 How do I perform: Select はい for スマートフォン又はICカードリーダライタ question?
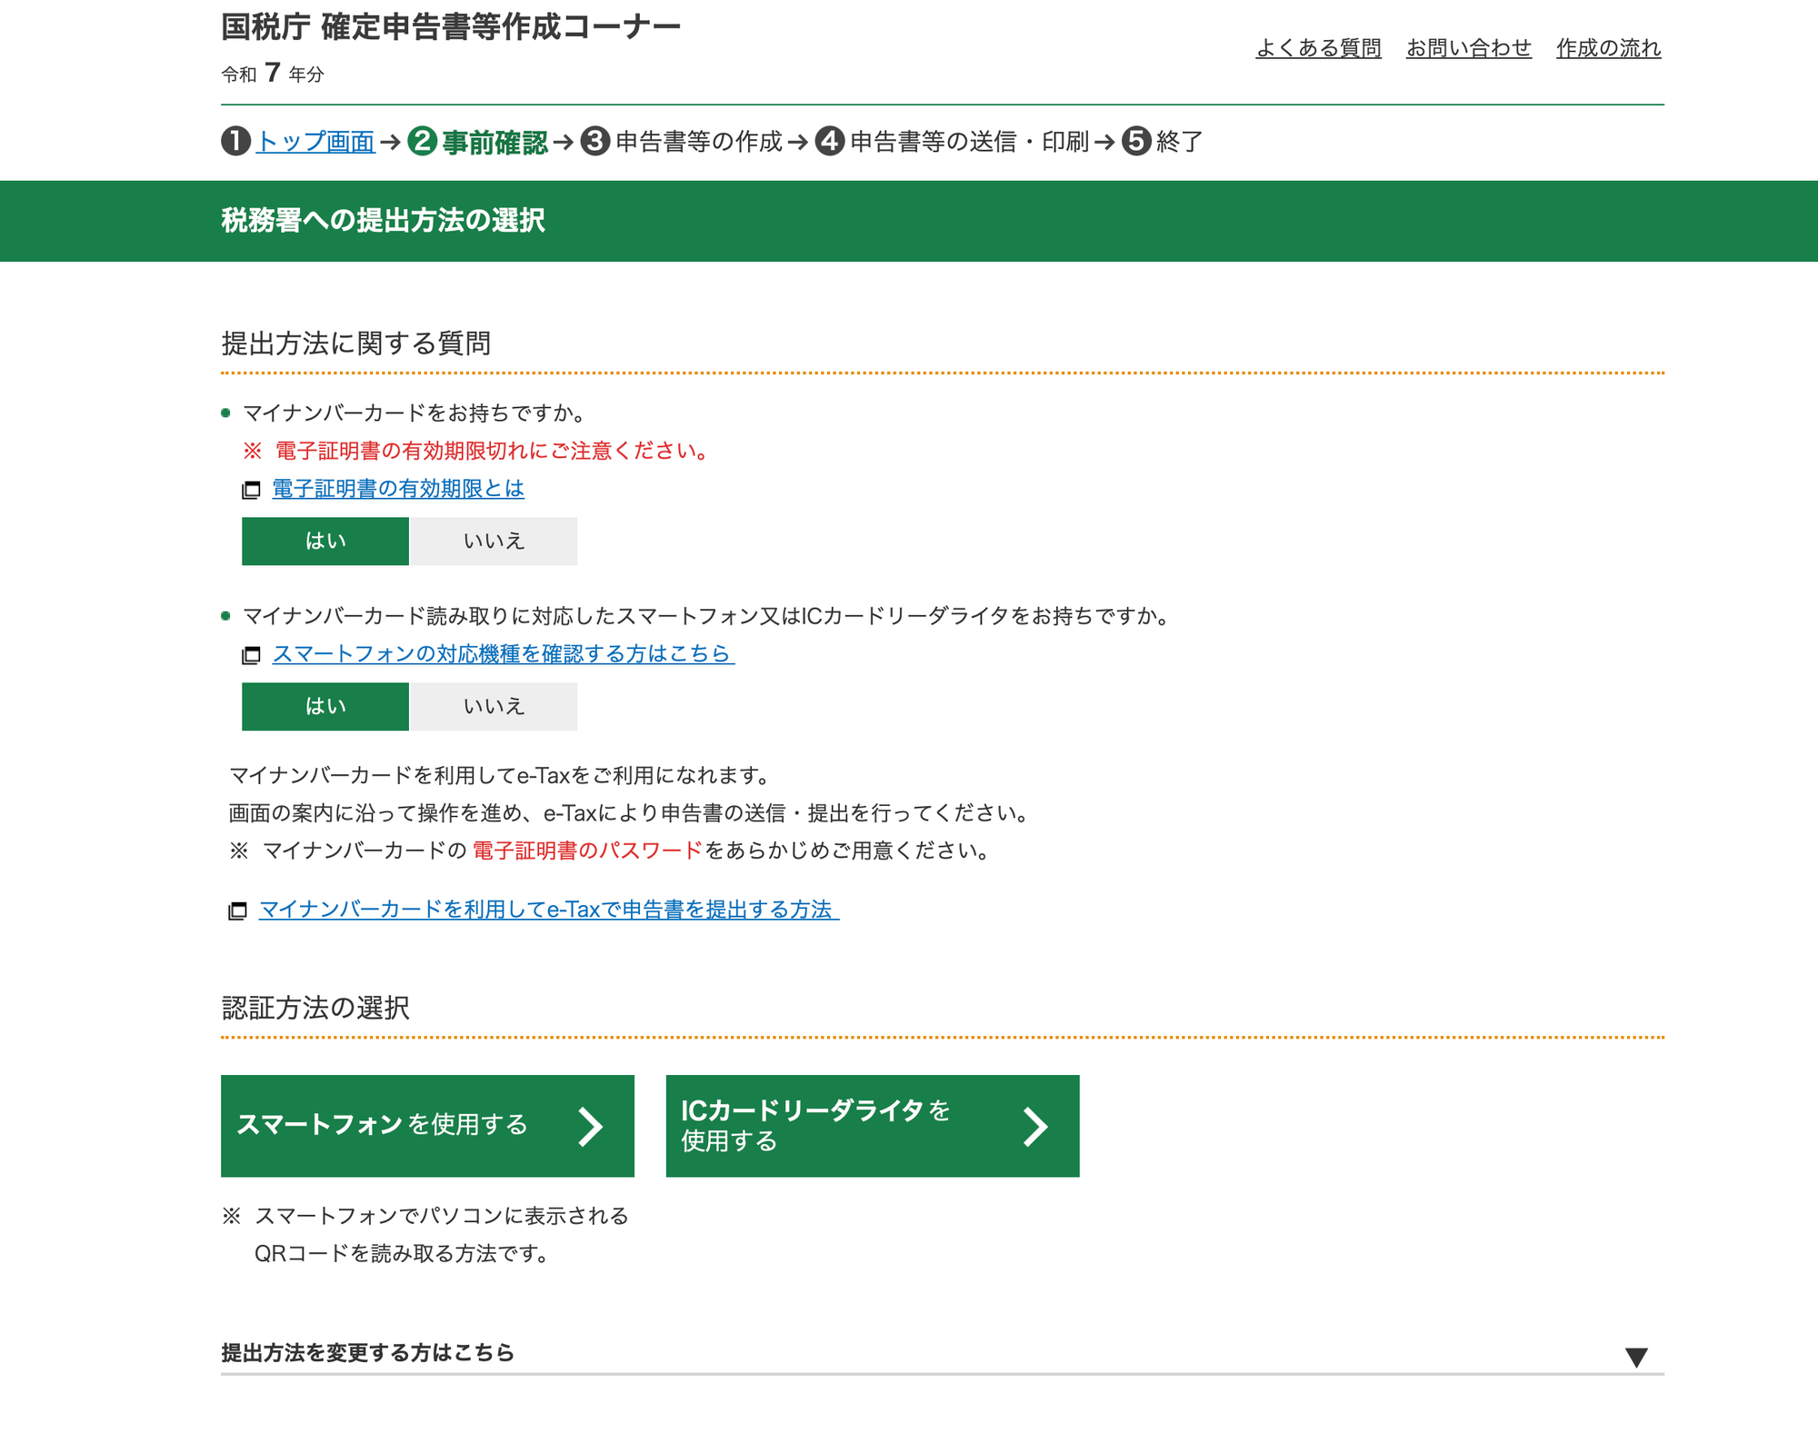tap(325, 707)
